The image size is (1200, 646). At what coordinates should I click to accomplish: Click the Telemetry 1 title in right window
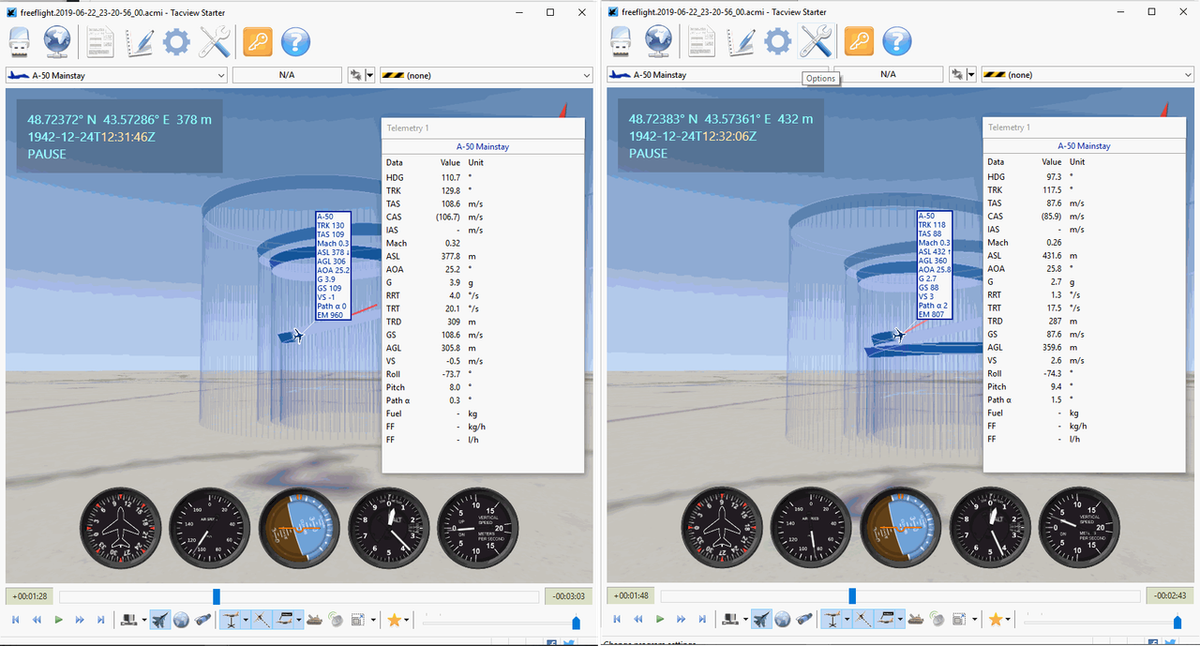[x=1009, y=128]
